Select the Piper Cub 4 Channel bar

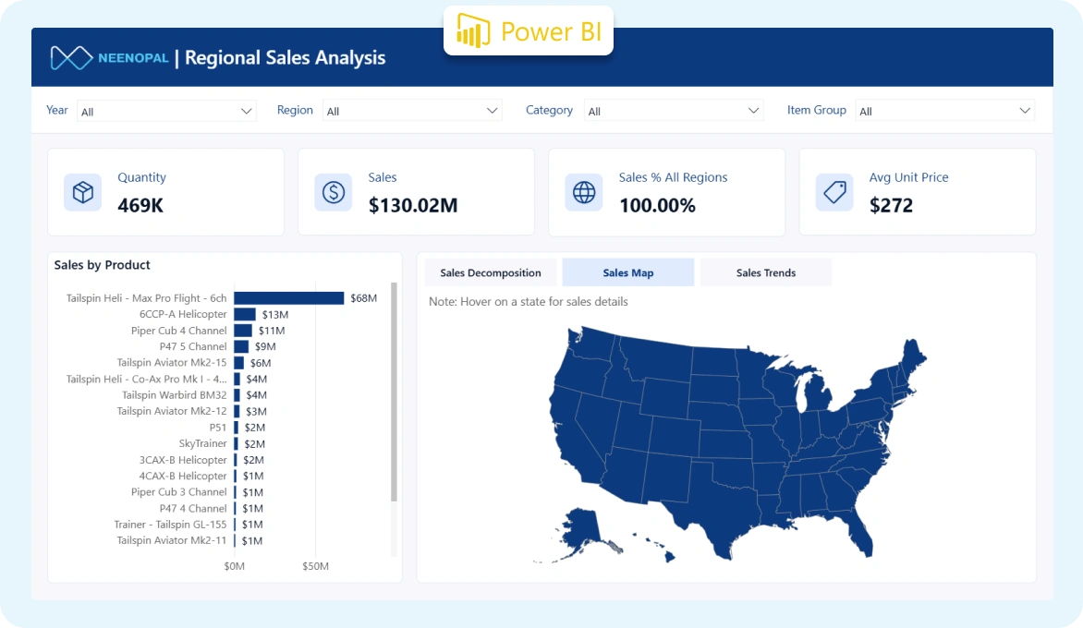point(243,331)
